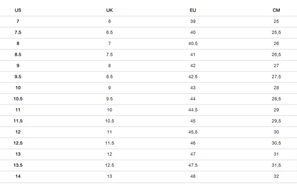The image size is (297, 185).
Task: Click UK size 13 cell
Action: [109, 176]
